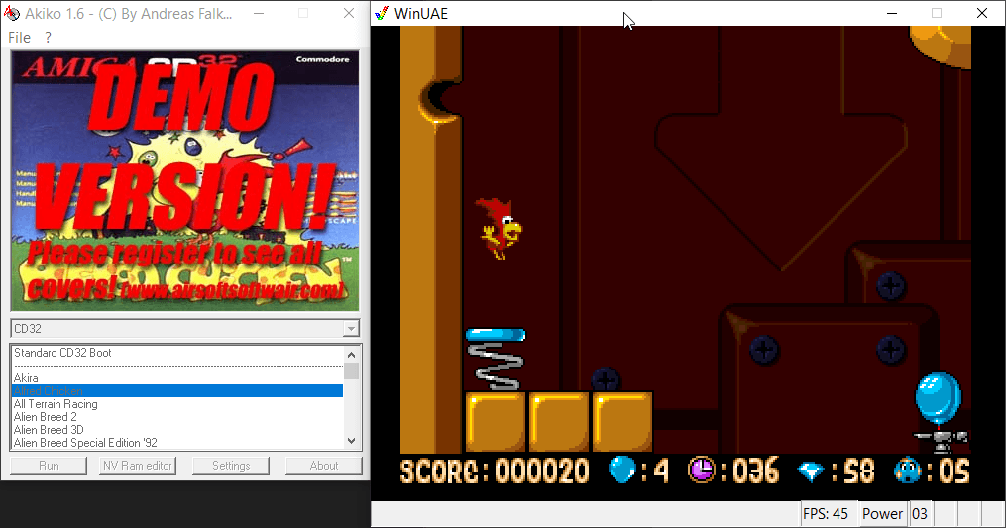Click the red chicken character in game
This screenshot has height=528, width=1006.
[499, 229]
